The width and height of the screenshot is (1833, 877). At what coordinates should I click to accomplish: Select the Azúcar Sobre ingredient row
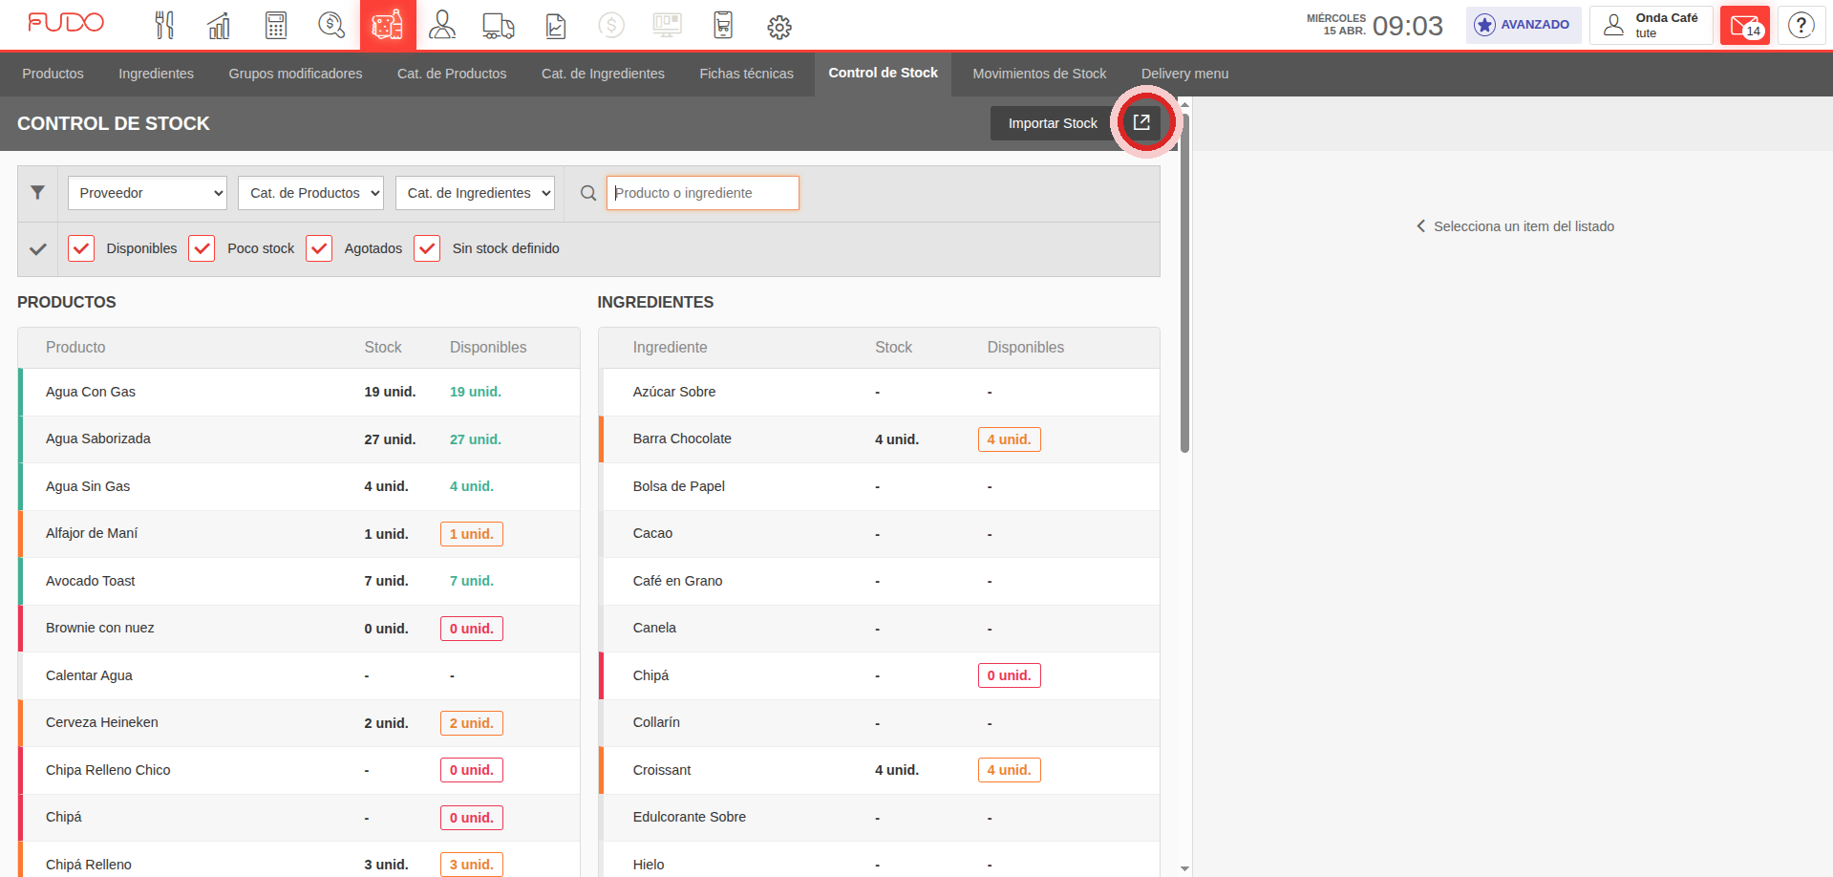pos(879,392)
